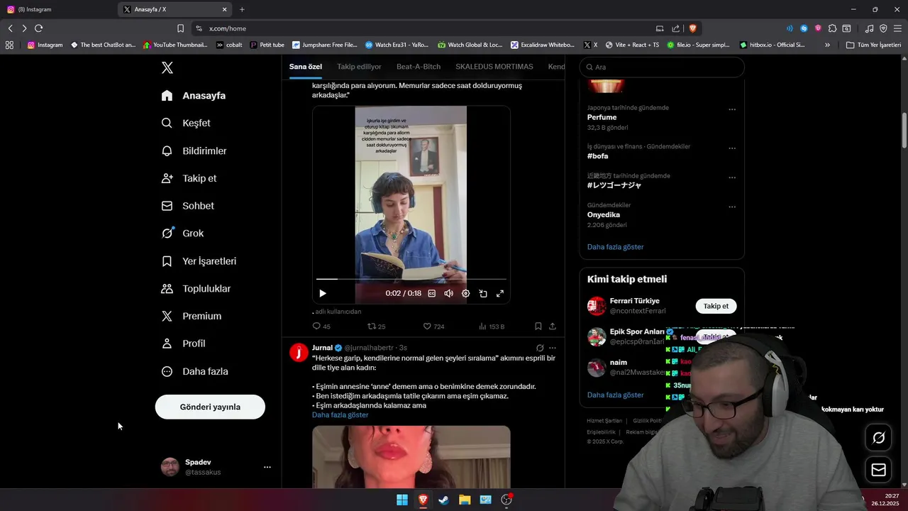Open a new browser tab
This screenshot has width=908, height=511.
[x=242, y=9]
